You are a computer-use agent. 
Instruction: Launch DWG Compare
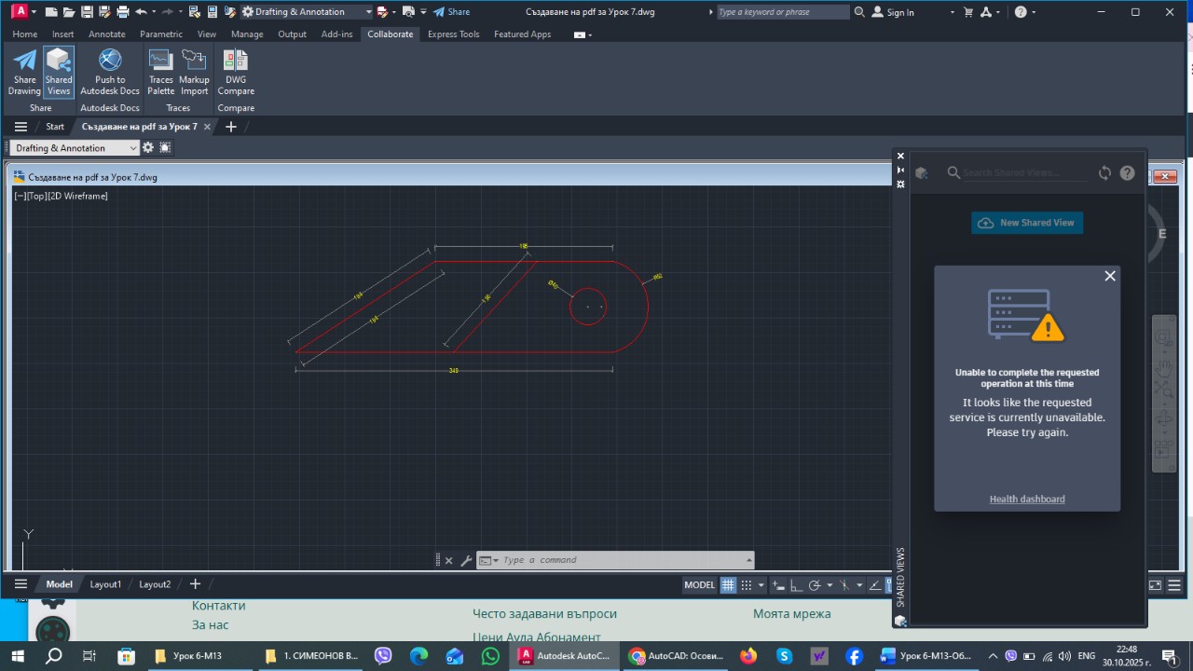click(x=236, y=73)
